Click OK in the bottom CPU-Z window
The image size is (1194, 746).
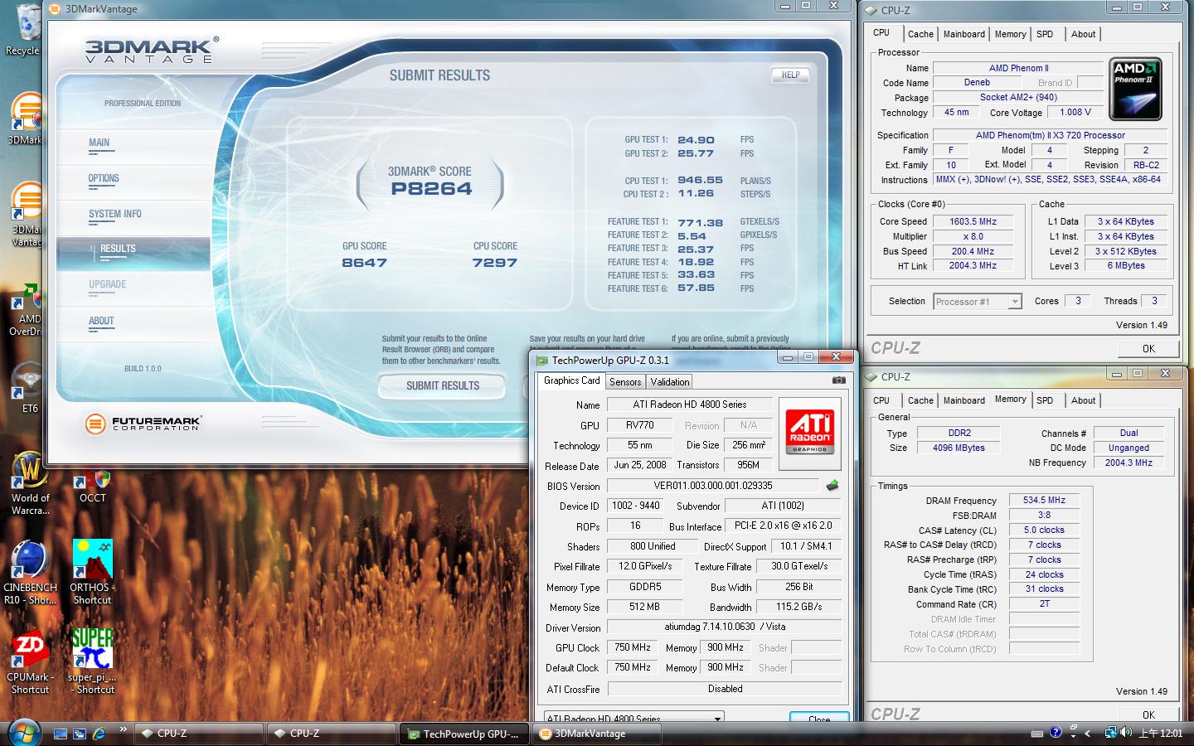click(1148, 715)
